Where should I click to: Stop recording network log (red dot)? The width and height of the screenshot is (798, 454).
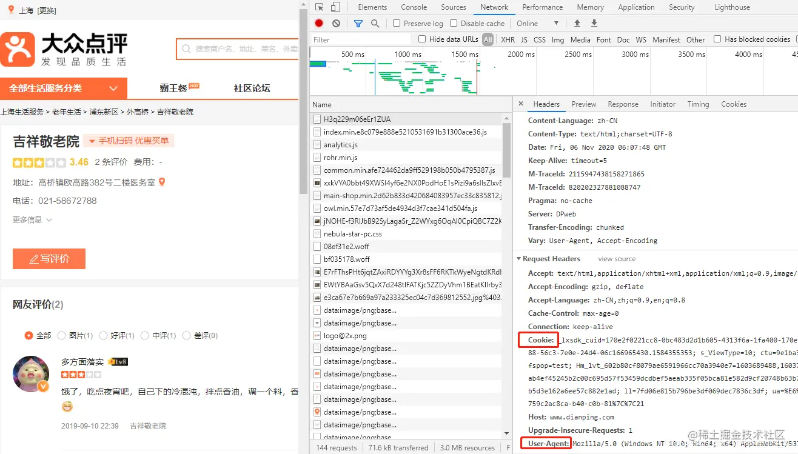pyautogui.click(x=319, y=23)
